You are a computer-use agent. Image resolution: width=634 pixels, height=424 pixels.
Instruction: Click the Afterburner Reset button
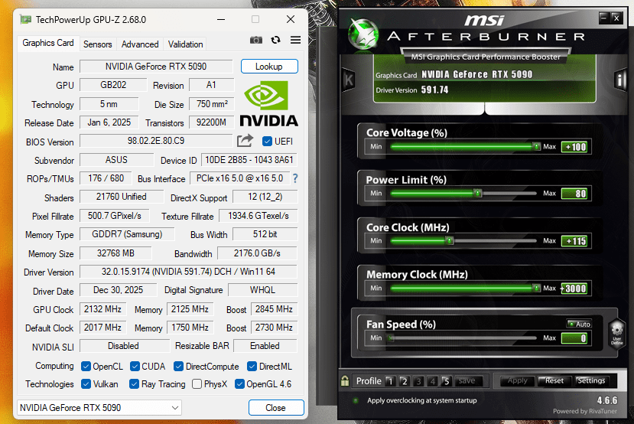tap(554, 380)
